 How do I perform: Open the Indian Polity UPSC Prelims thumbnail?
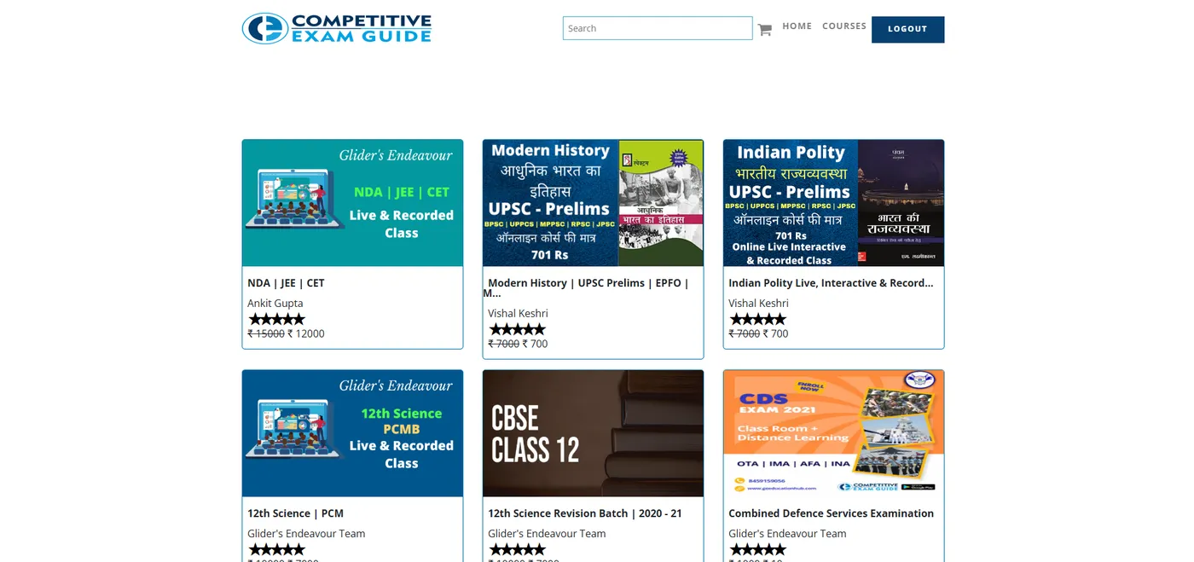coord(833,203)
